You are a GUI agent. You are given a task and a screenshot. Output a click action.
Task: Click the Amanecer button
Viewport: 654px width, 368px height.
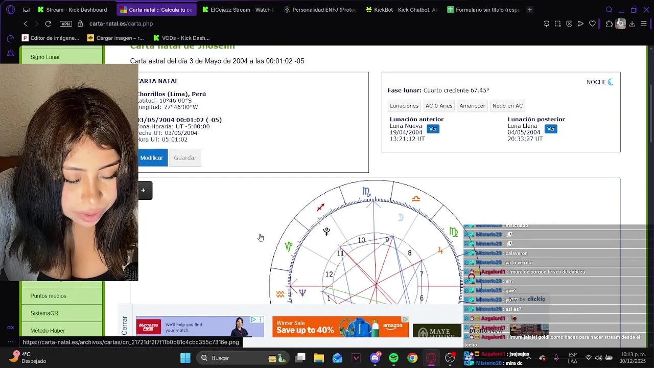(x=472, y=106)
